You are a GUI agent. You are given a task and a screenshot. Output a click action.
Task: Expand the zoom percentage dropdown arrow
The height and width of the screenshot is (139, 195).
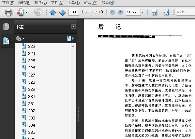point(142,12)
